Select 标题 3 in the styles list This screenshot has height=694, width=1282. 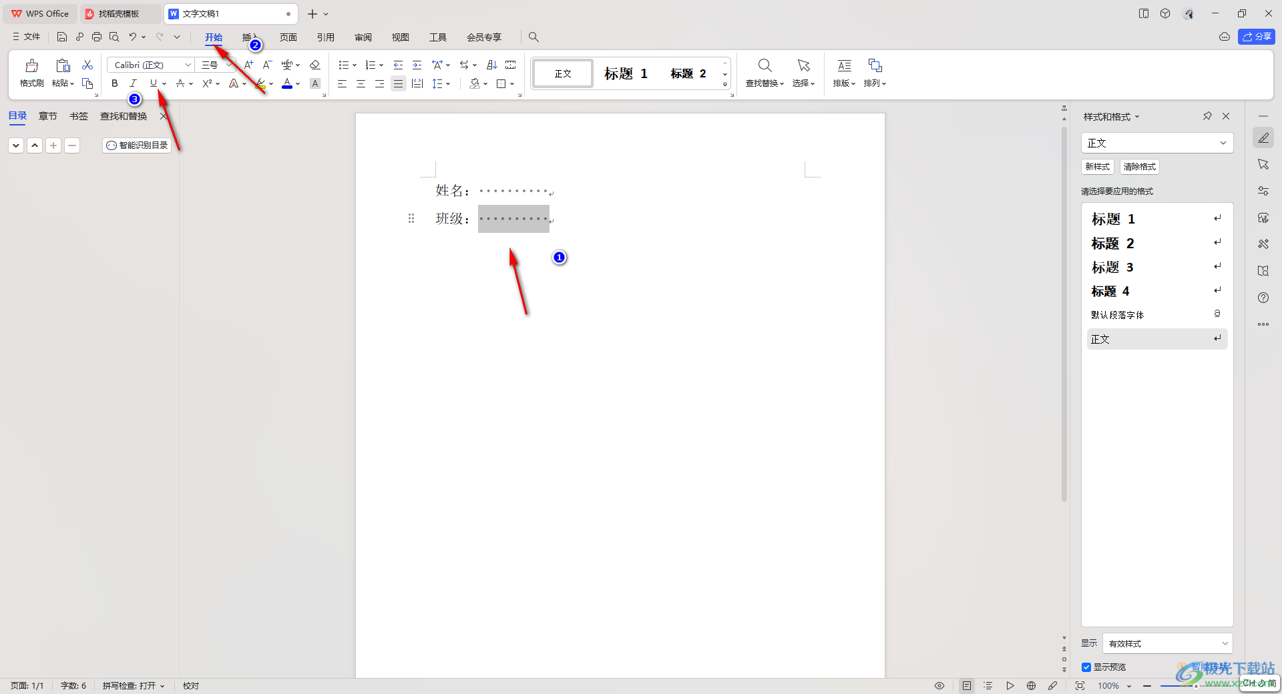click(x=1157, y=267)
